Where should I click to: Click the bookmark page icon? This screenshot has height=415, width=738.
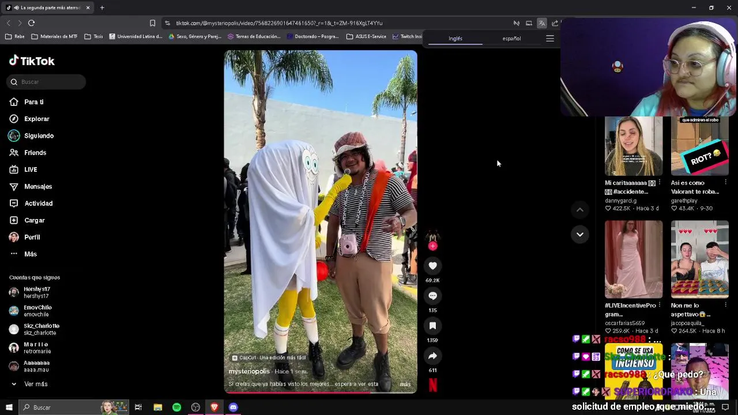click(x=152, y=23)
